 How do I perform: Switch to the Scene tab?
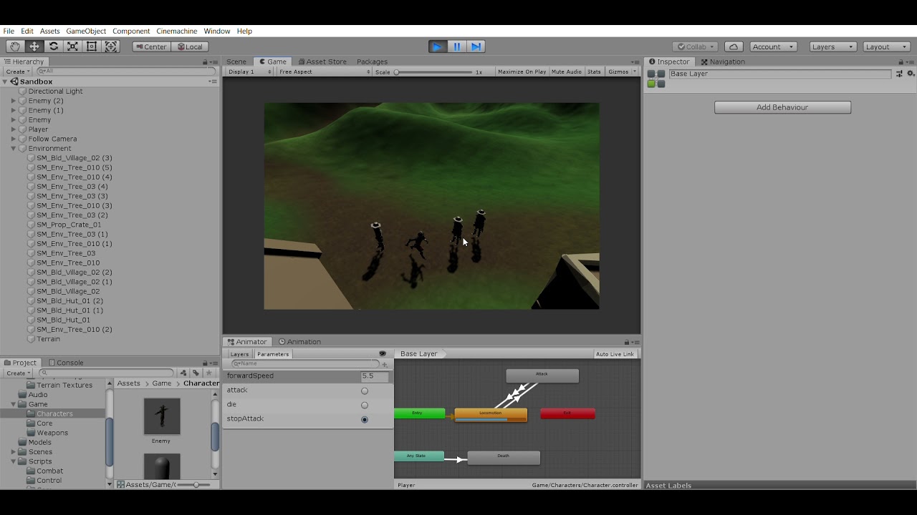click(236, 62)
